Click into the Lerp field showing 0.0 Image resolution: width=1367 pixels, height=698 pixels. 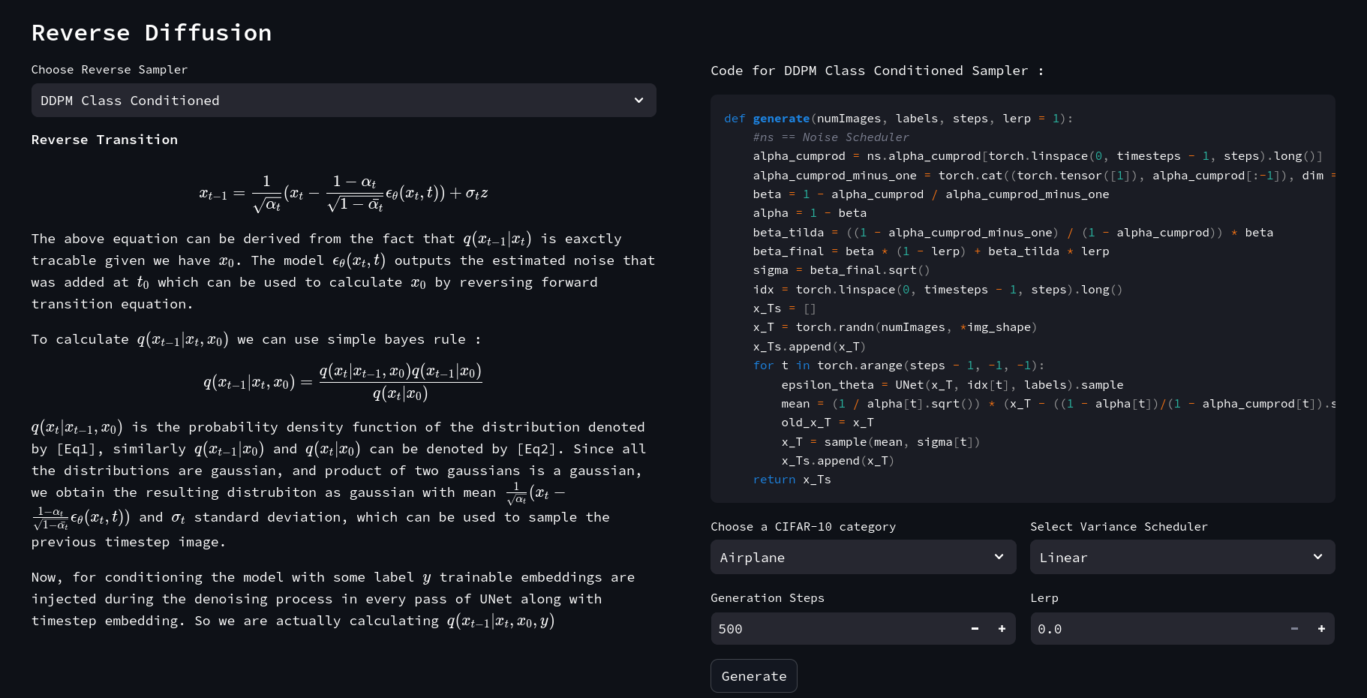1155,629
